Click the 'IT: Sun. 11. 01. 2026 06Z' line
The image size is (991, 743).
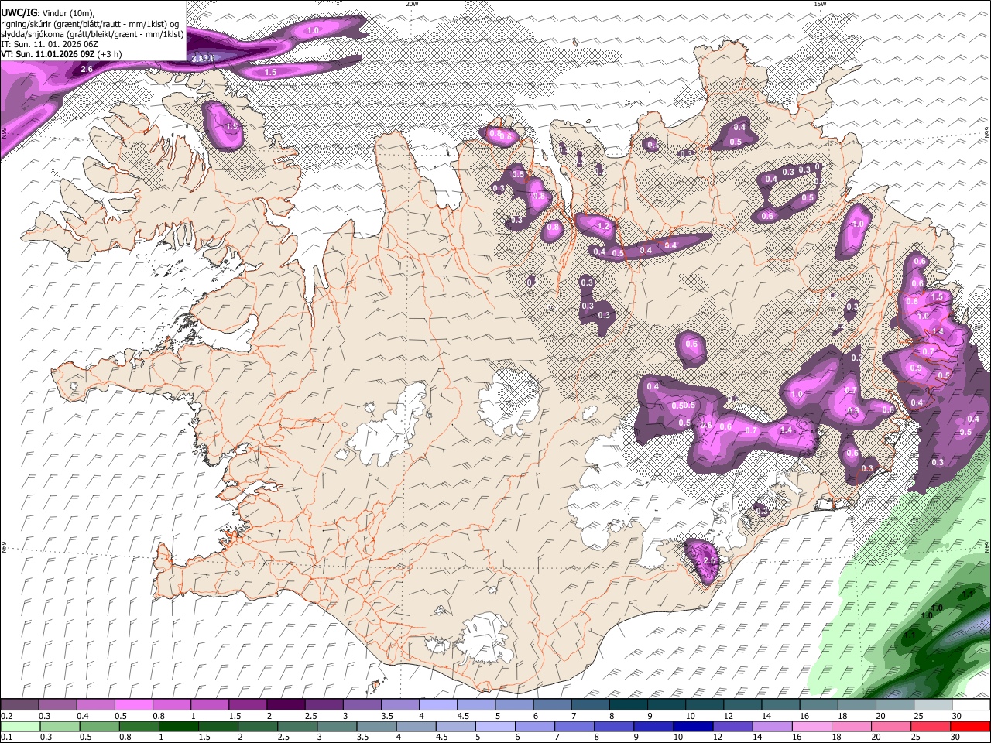[x=50, y=44]
